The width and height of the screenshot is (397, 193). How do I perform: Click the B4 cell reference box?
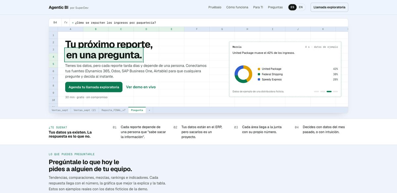[x=55, y=22]
